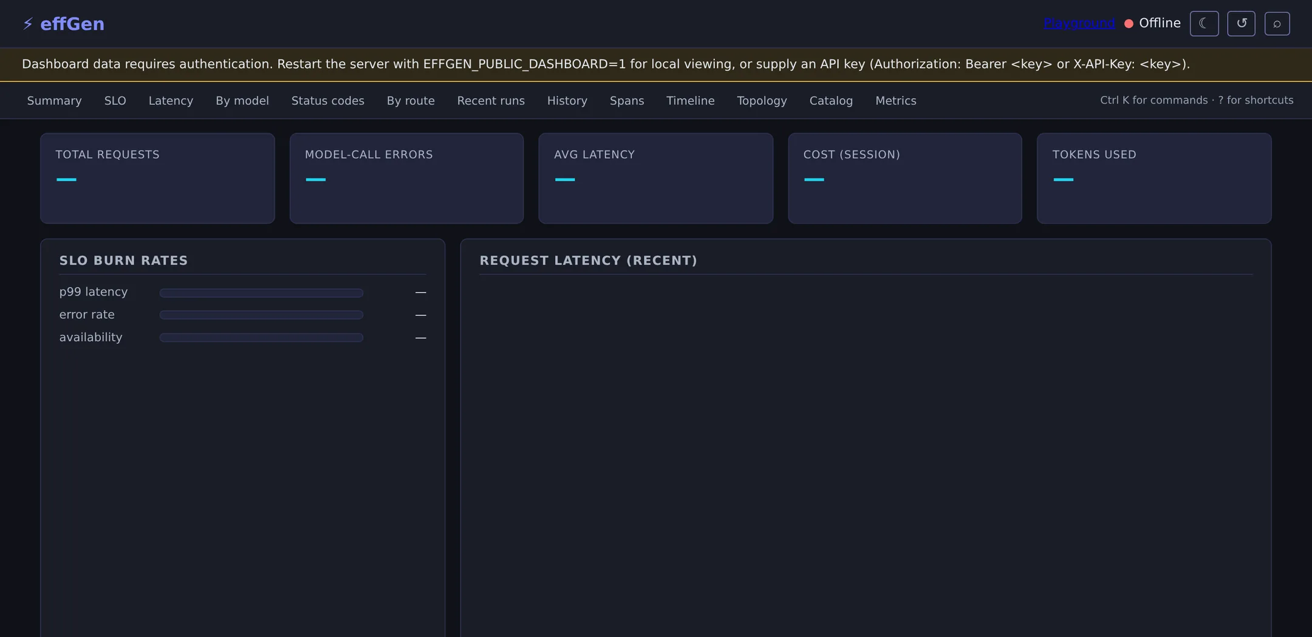Select the Tokens Used card
Screen dimensions: 1312x637
point(1154,178)
